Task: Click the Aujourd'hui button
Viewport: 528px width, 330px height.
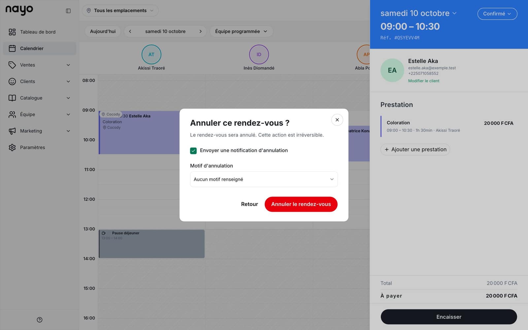Action: [x=103, y=31]
